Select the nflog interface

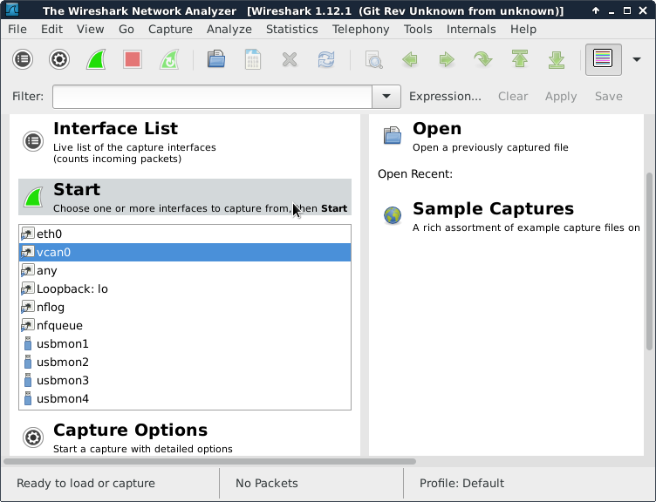tap(185, 308)
